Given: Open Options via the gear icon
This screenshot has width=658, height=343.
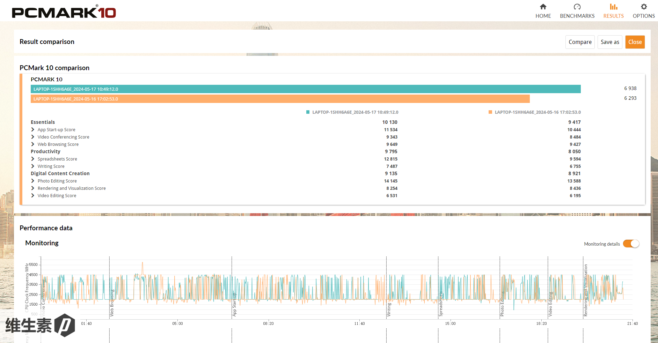Looking at the screenshot, I should coord(644,7).
